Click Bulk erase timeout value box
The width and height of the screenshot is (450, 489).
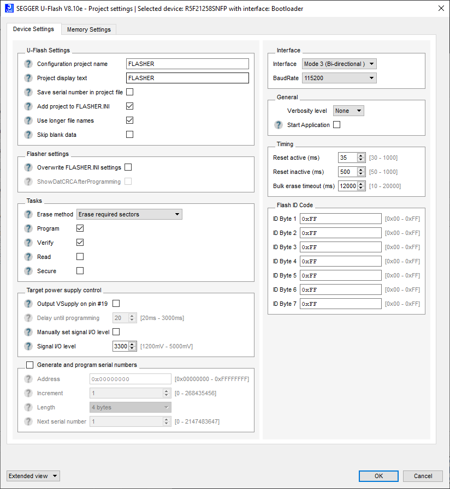347,186
